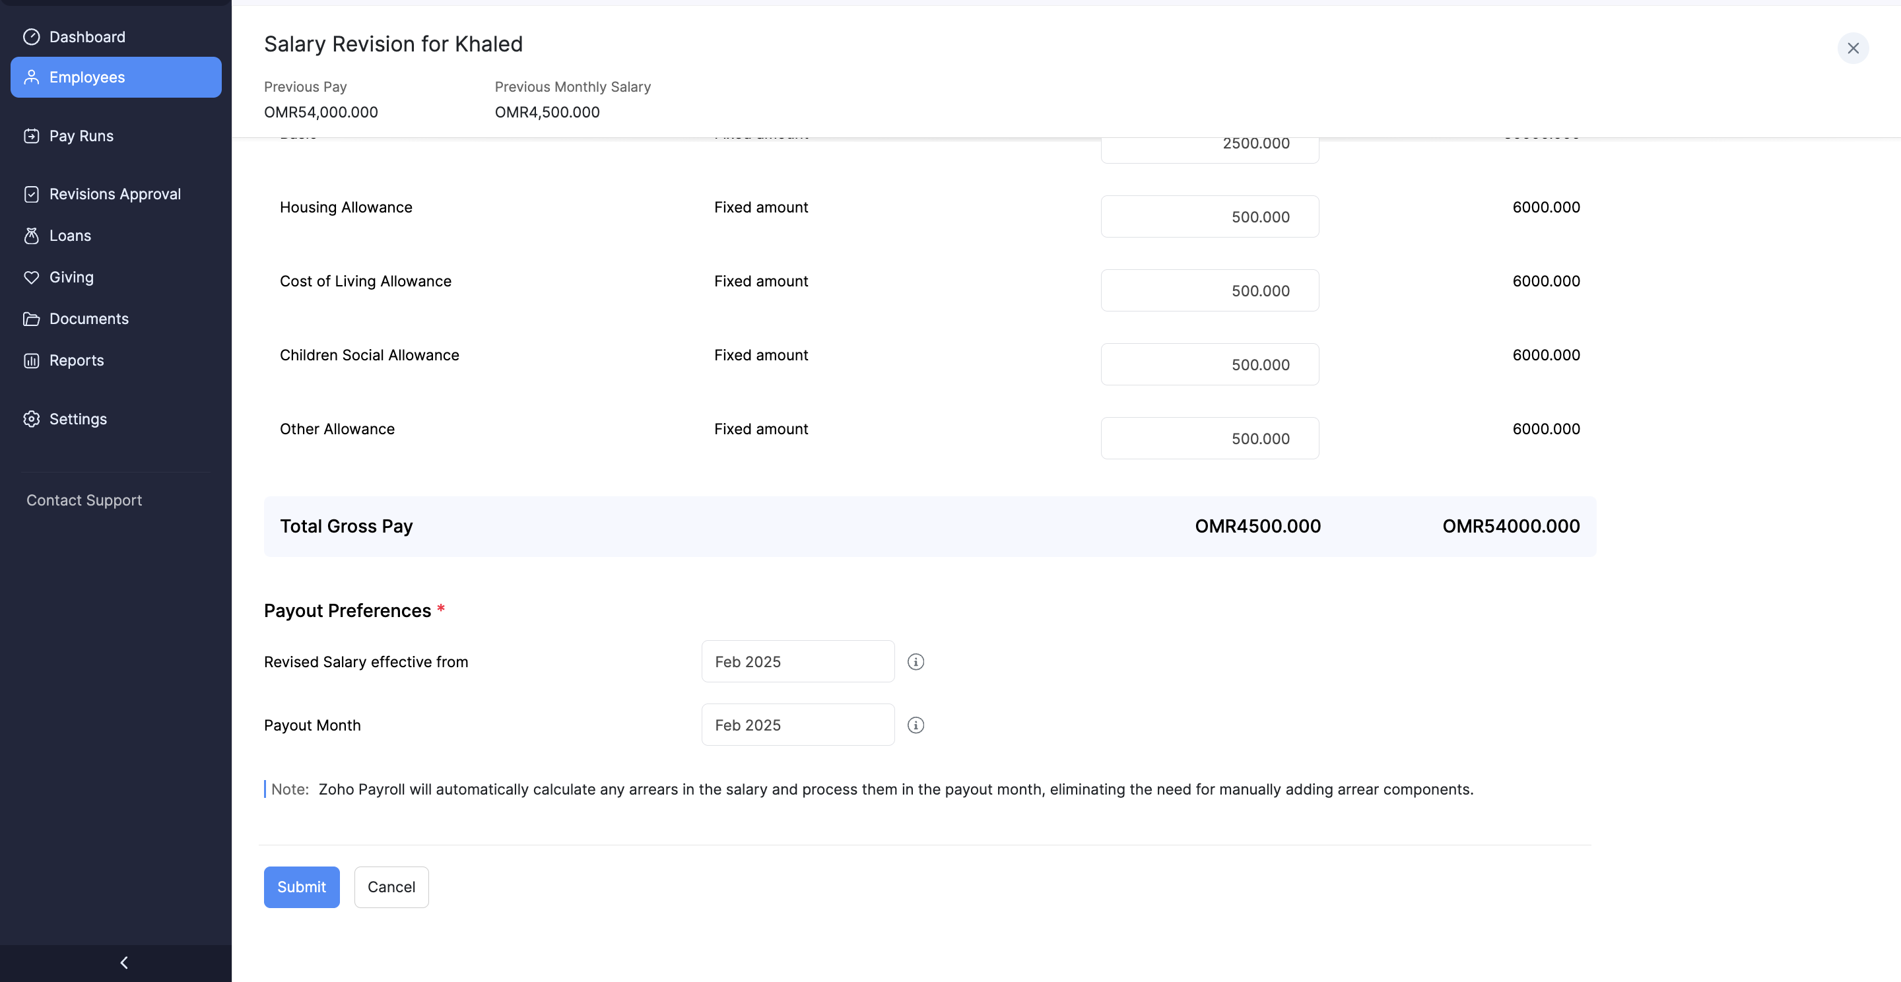Click the Revisions Approval checkmark icon
The width and height of the screenshot is (1901, 982).
pos(31,194)
